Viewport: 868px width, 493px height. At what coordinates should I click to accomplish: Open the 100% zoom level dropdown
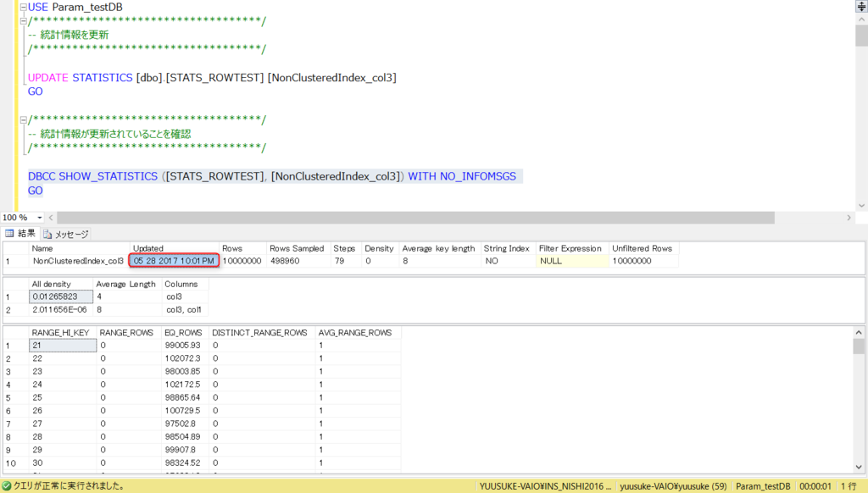(x=39, y=218)
